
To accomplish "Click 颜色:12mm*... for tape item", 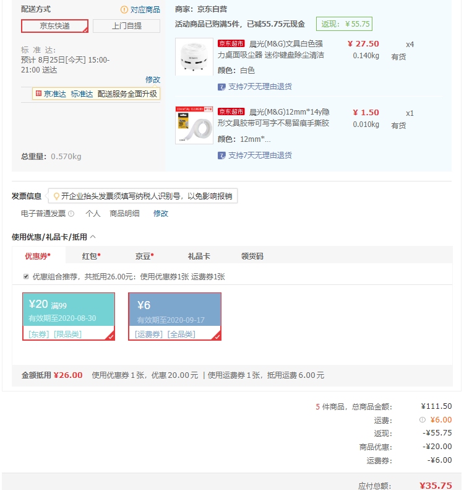I will [x=244, y=139].
